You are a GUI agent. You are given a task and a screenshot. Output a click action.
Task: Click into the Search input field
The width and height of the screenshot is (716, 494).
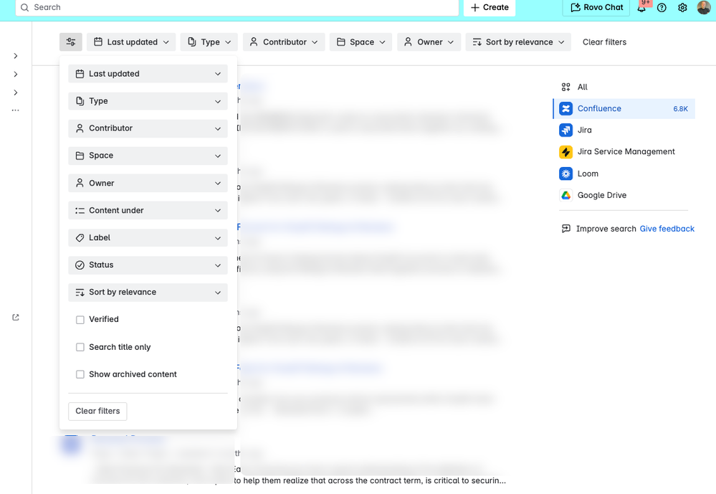coord(237,8)
